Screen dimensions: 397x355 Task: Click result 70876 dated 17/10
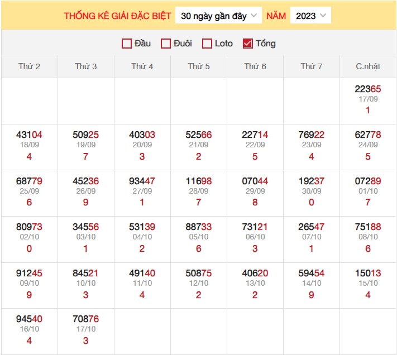(86, 319)
